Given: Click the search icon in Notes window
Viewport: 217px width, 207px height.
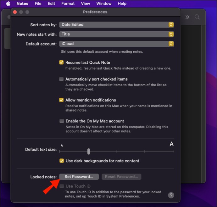Looking at the screenshot, I should point(197,17).
